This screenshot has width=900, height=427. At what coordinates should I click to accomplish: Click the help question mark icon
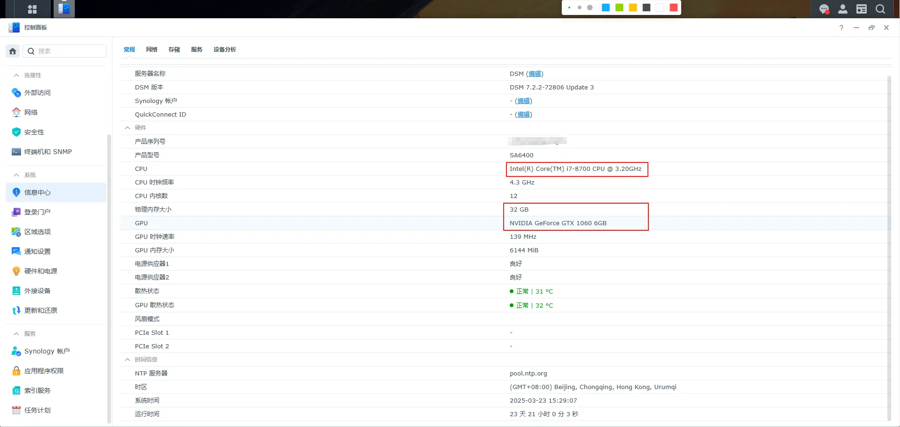(841, 28)
